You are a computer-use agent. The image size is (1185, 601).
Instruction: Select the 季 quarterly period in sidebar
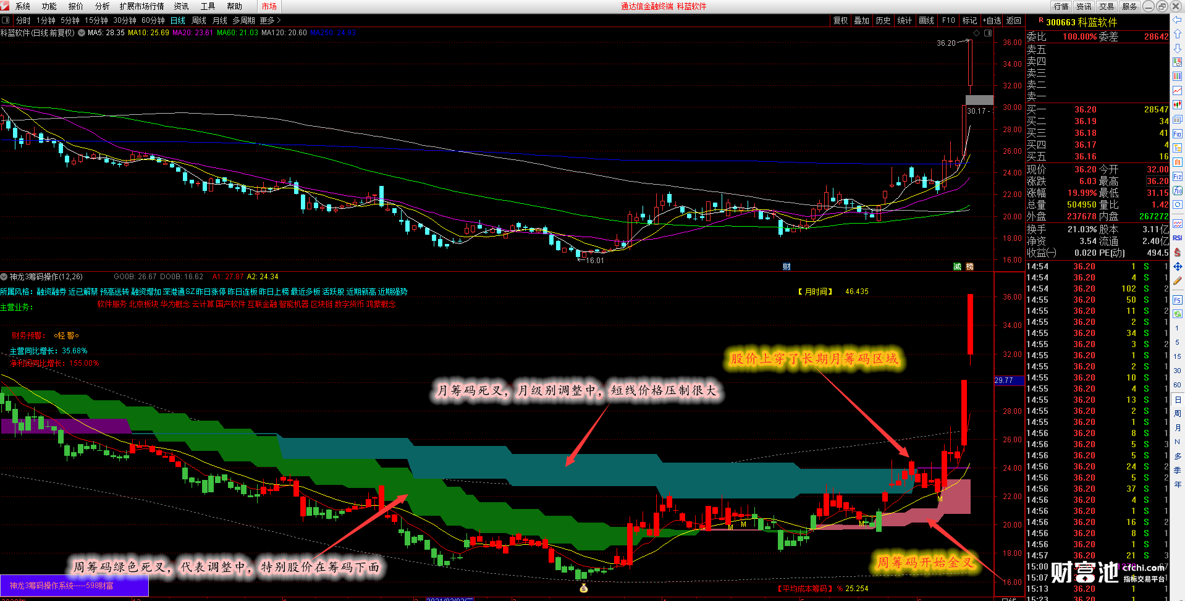(1177, 470)
